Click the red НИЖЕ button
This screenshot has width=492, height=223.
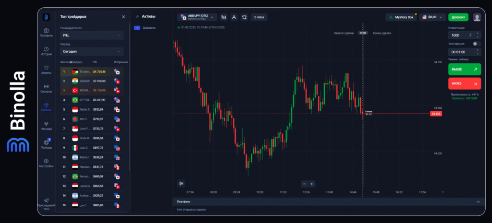pos(464,83)
